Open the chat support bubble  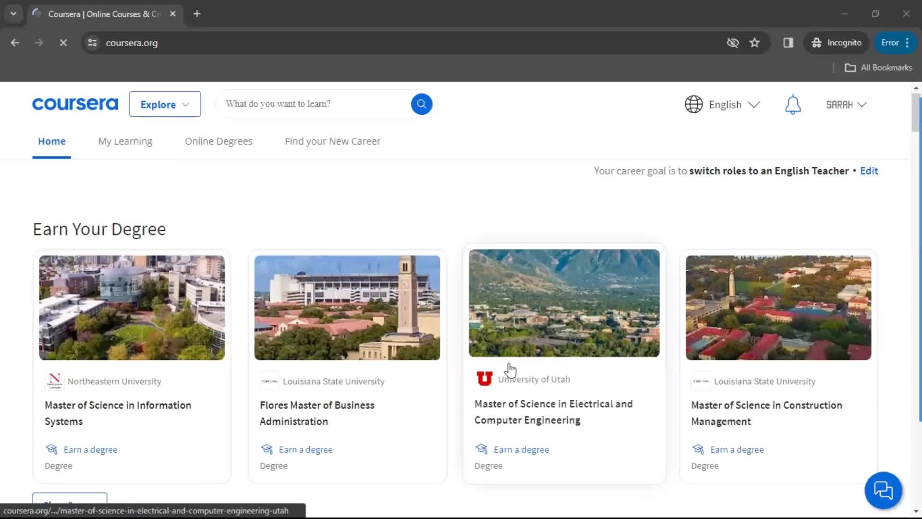(883, 490)
